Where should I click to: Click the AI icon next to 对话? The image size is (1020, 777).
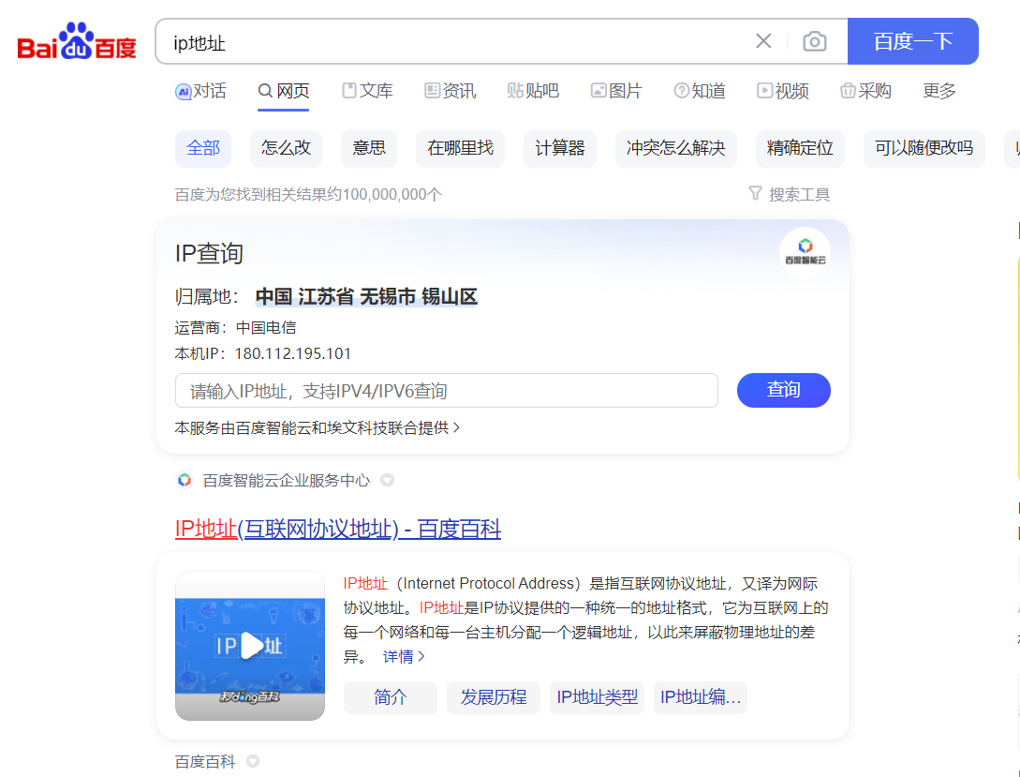pyautogui.click(x=181, y=91)
